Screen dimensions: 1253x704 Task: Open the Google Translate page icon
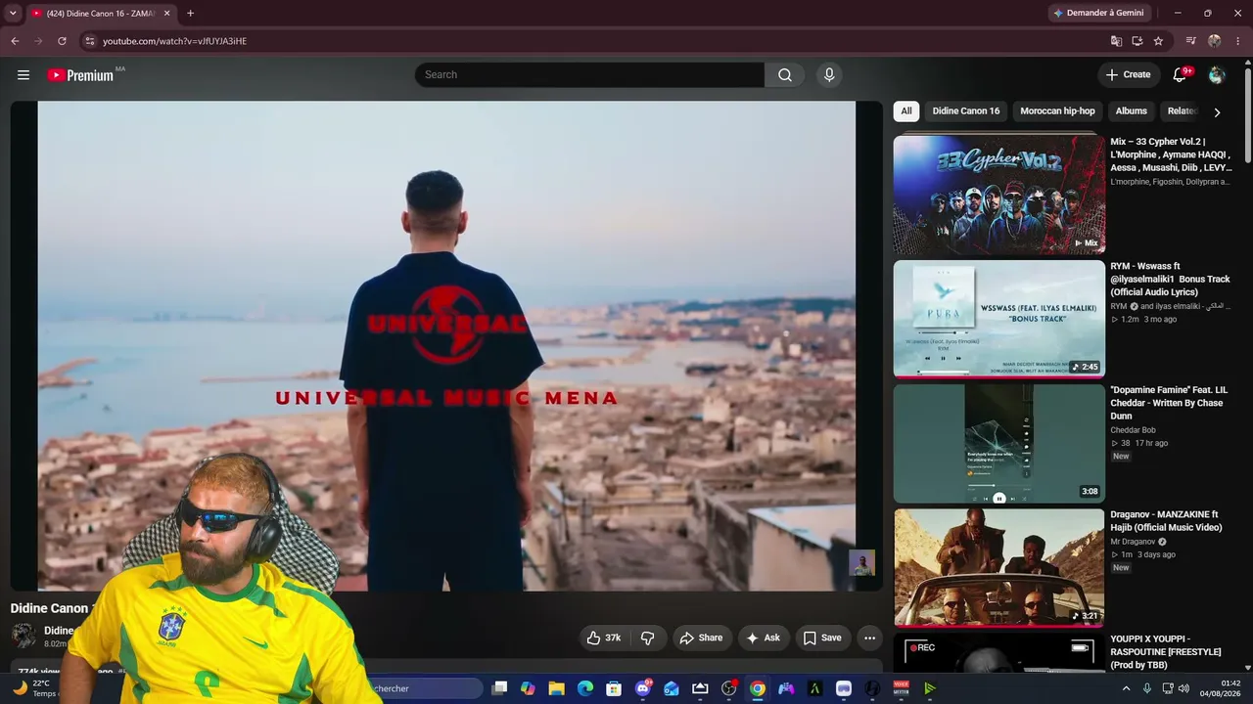coord(1116,41)
